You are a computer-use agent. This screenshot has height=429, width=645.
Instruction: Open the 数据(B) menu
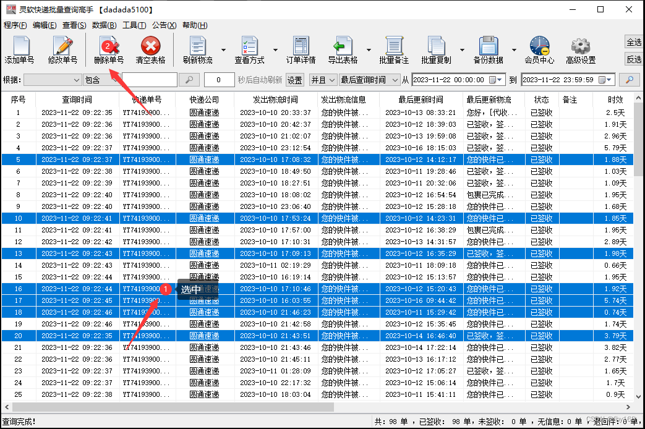coord(103,25)
